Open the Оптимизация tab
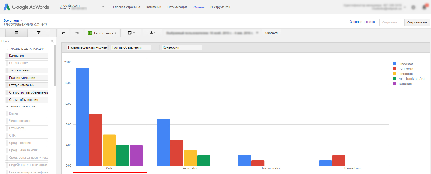431x174 pixels. click(177, 7)
